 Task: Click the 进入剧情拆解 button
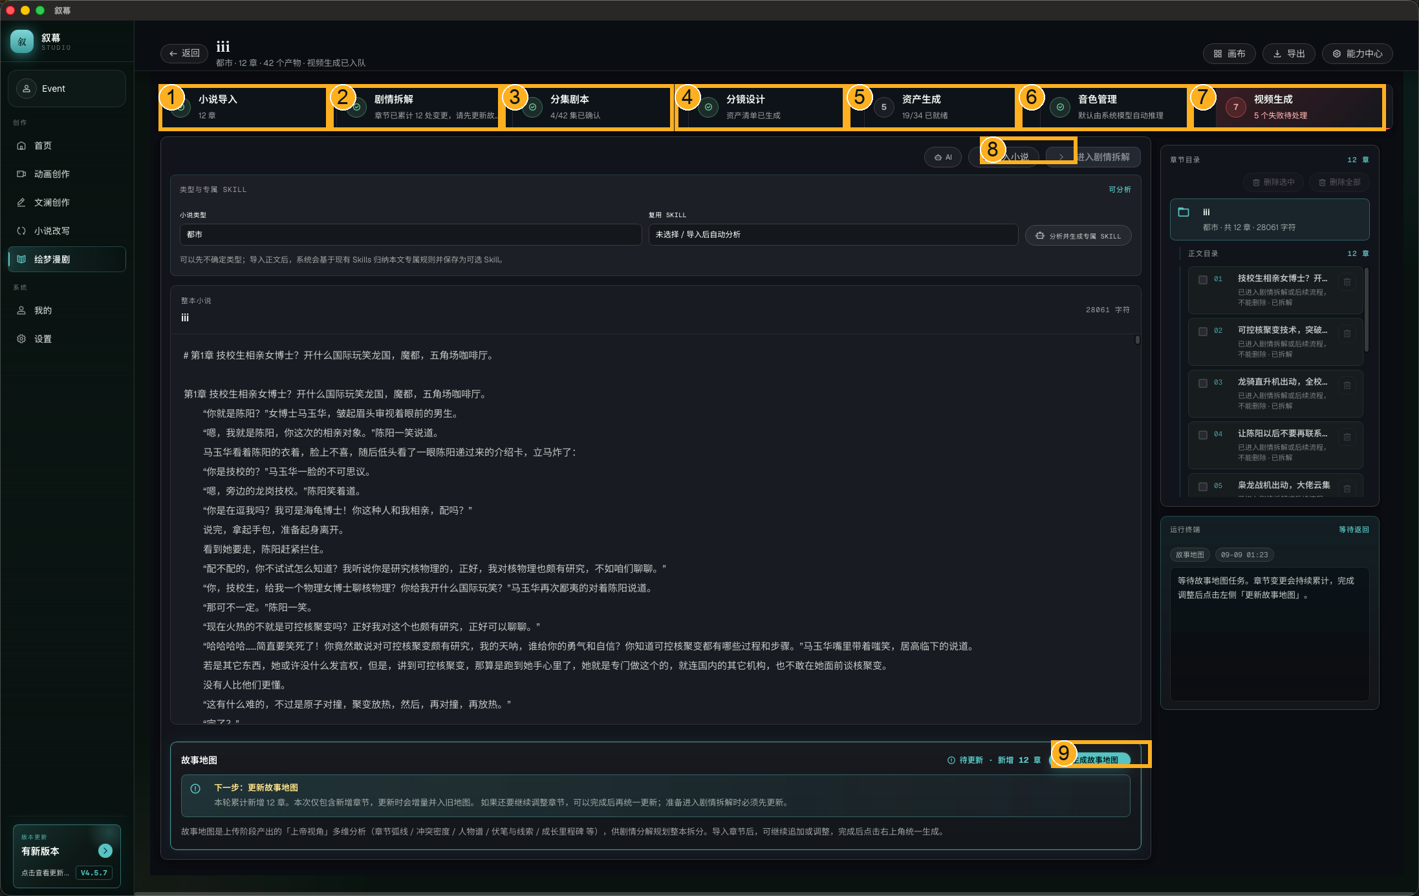(x=1093, y=157)
